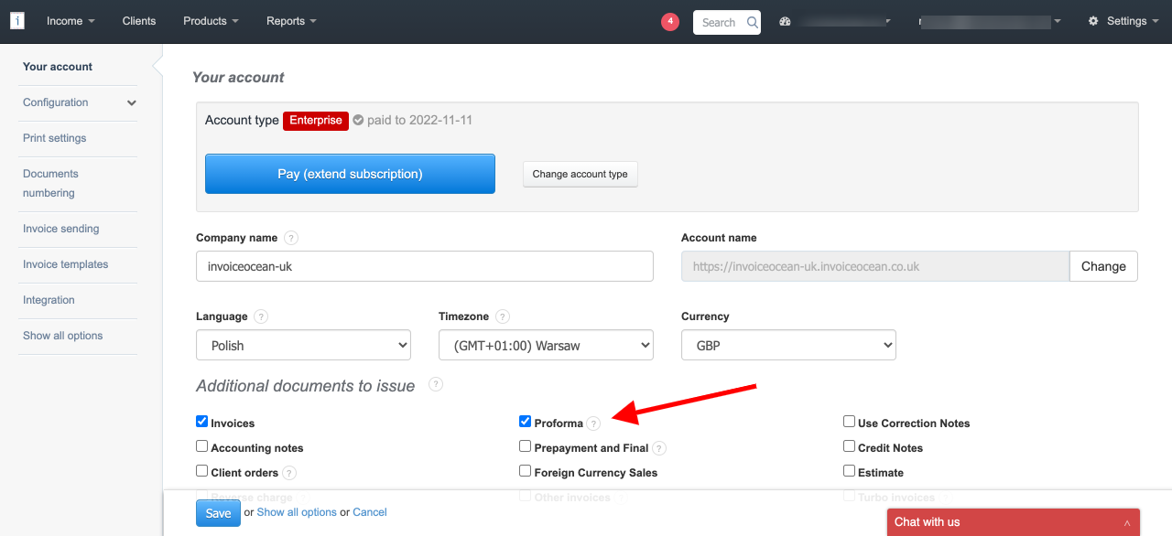
Task: Check Foreign Currency Sales
Action: 525,471
